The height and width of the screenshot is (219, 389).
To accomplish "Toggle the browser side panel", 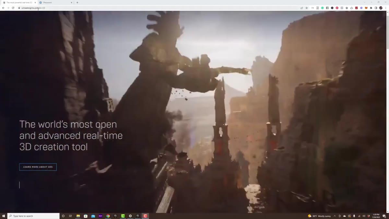I will pos(376,8).
